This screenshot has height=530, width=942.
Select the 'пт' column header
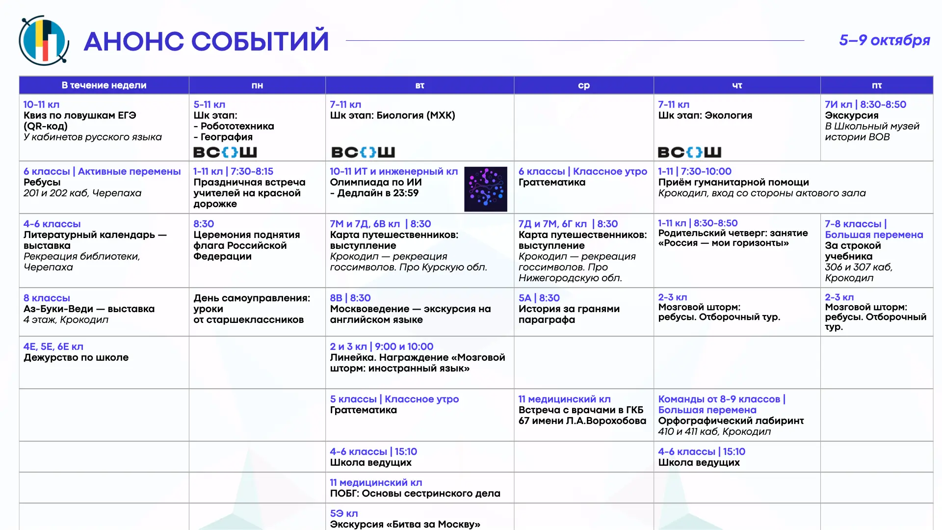(x=877, y=85)
